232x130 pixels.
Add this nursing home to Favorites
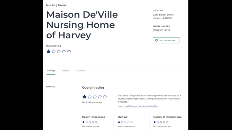pyautogui.click(x=166, y=40)
